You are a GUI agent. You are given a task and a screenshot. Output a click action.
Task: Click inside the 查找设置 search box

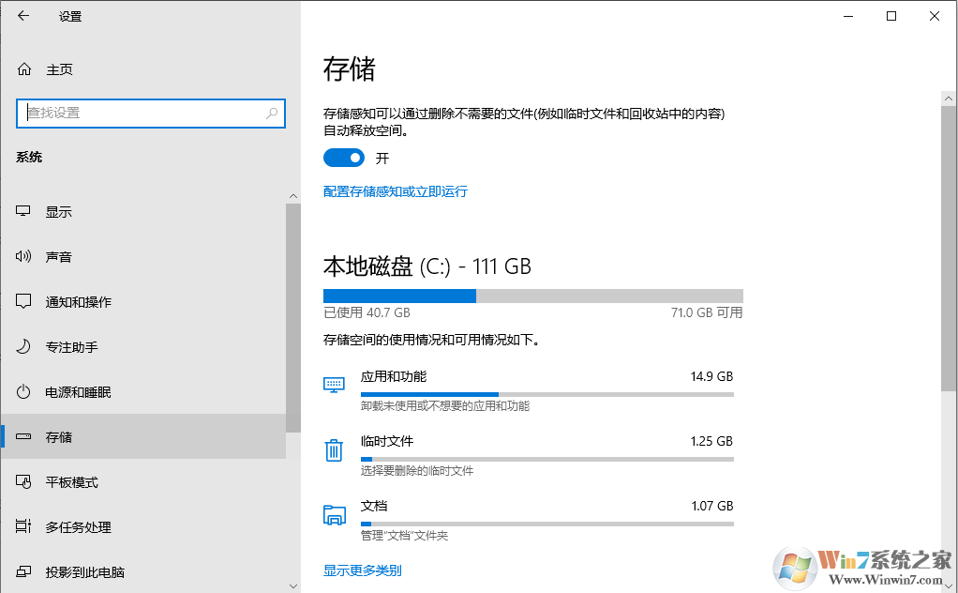150,113
